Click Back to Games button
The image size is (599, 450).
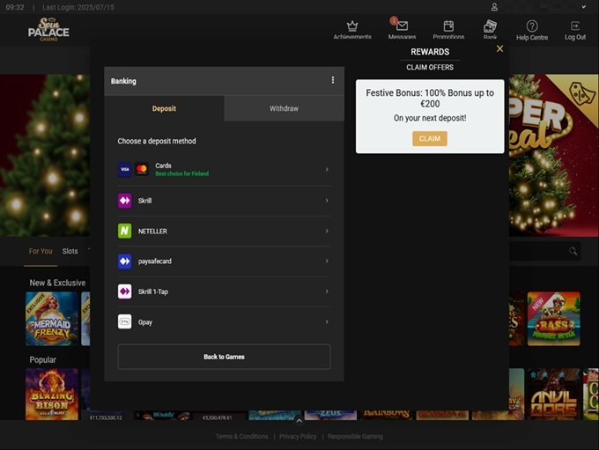point(224,357)
